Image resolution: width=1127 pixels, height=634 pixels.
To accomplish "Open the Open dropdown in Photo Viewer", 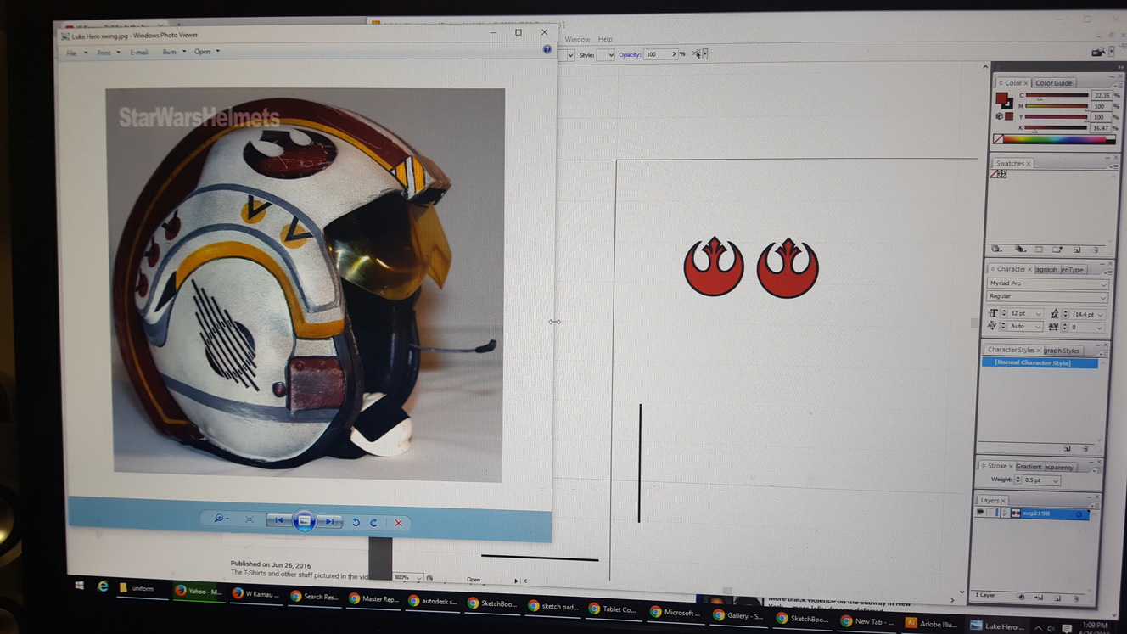I will click(206, 52).
